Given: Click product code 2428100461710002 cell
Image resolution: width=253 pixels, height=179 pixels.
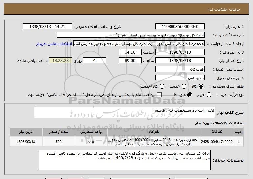Looking at the screenshot, I should [217, 142].
